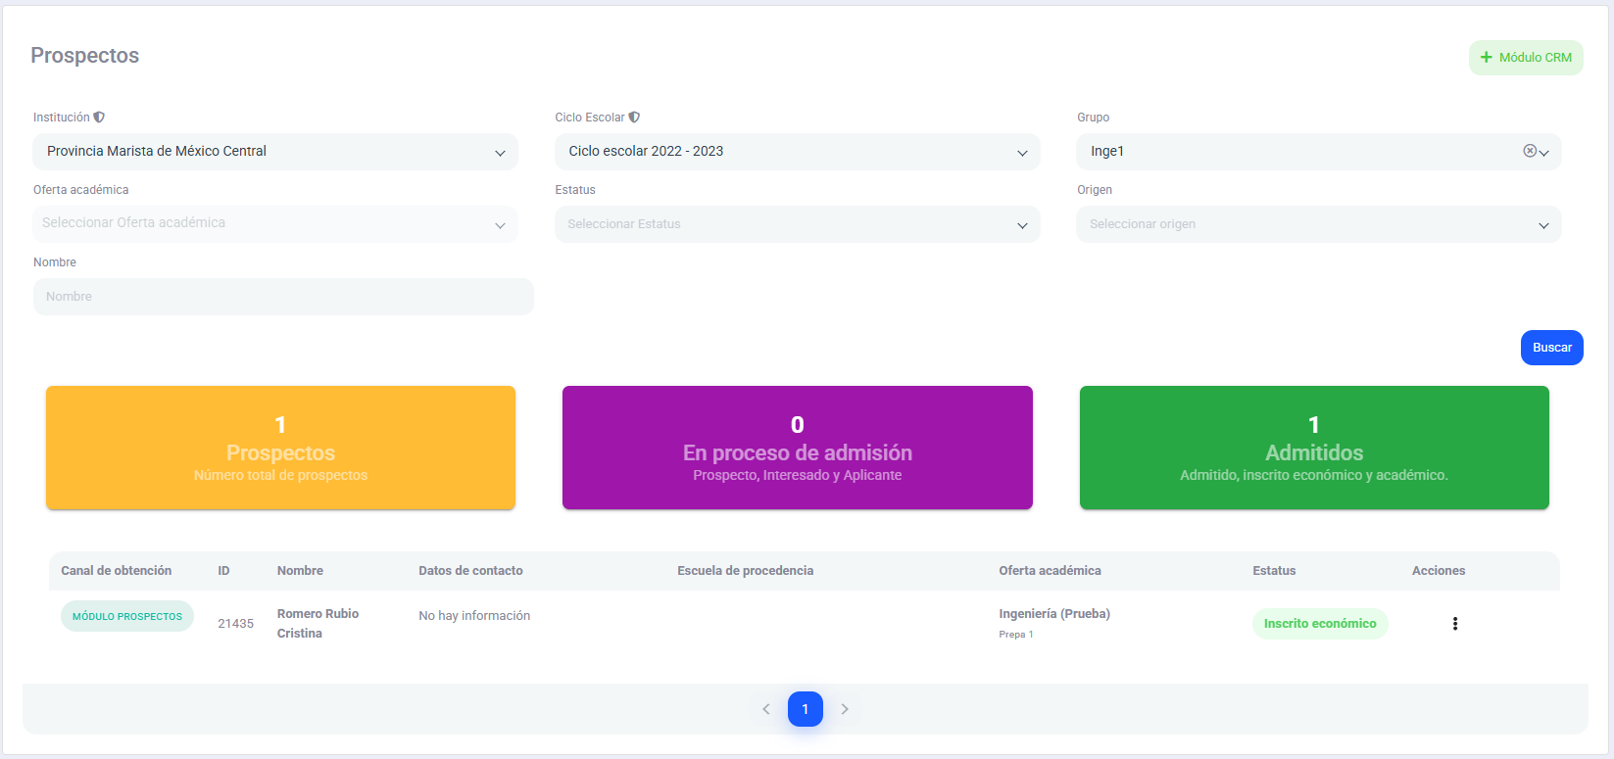Viewport: 1614px width, 759px height.
Task: Go to next page arrow
Action: click(845, 709)
